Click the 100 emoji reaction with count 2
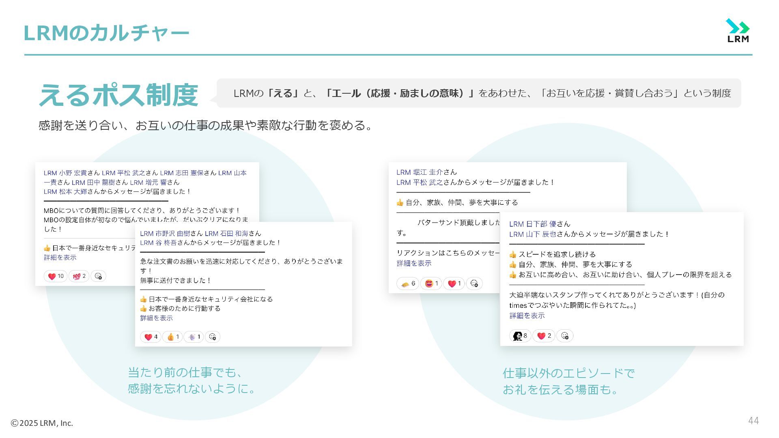779x438 pixels. pos(79,276)
